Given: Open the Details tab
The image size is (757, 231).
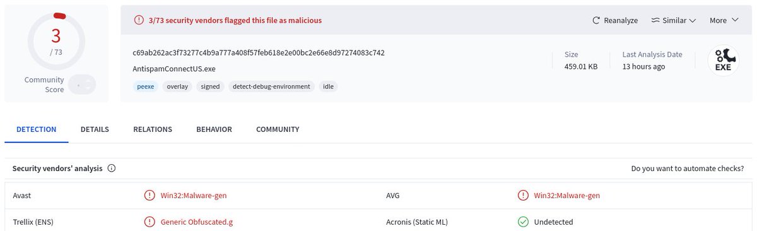Looking at the screenshot, I should 95,129.
